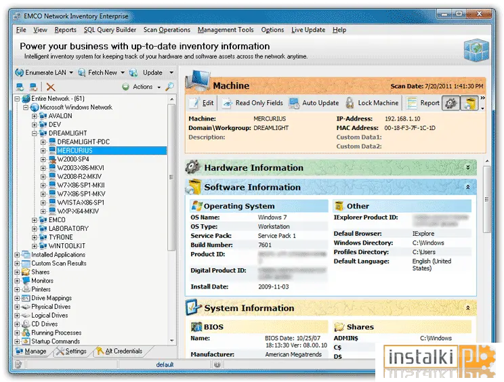Viewport: 504px width, 382px height.
Task: Click the Installed Applications tree icon
Action: tap(26, 255)
